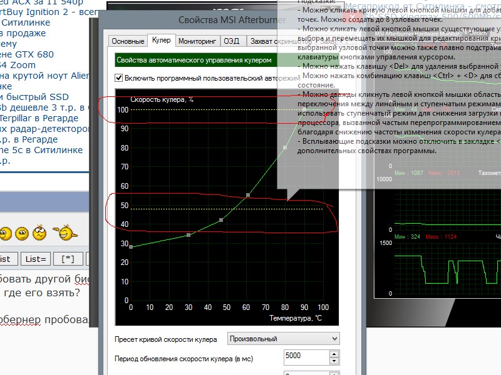This screenshot has width=501, height=375.
Task: Open the 'Terpillar в Регарде' forum link
Action: 39,118
